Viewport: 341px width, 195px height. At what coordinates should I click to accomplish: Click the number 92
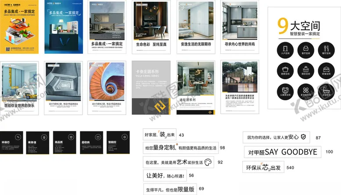[x=220, y=162]
